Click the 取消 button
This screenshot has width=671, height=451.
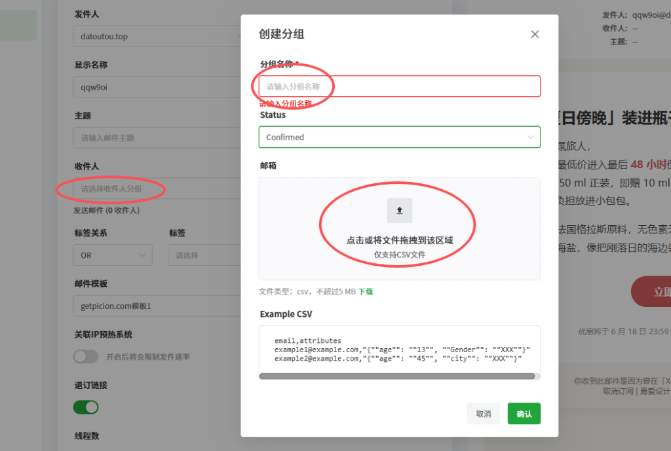coord(483,413)
